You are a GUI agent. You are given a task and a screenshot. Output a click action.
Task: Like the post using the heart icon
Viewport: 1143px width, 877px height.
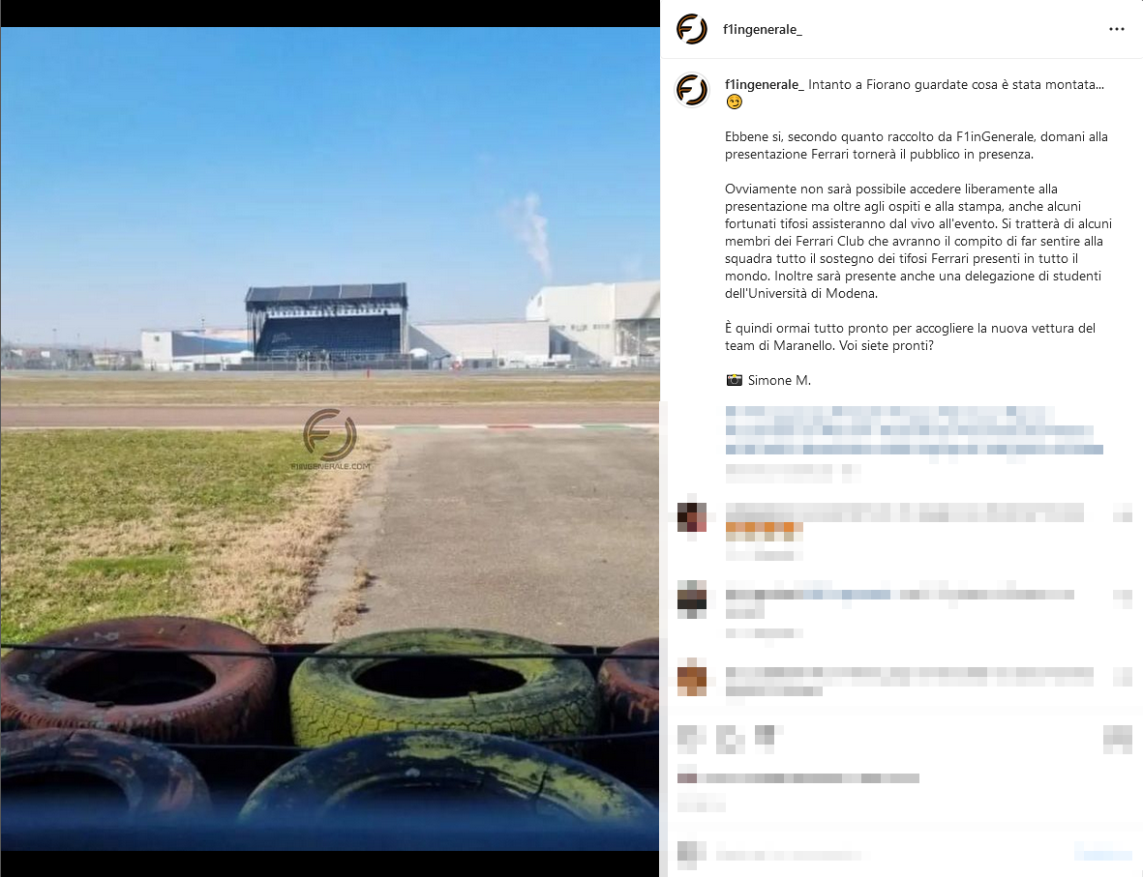click(x=691, y=739)
